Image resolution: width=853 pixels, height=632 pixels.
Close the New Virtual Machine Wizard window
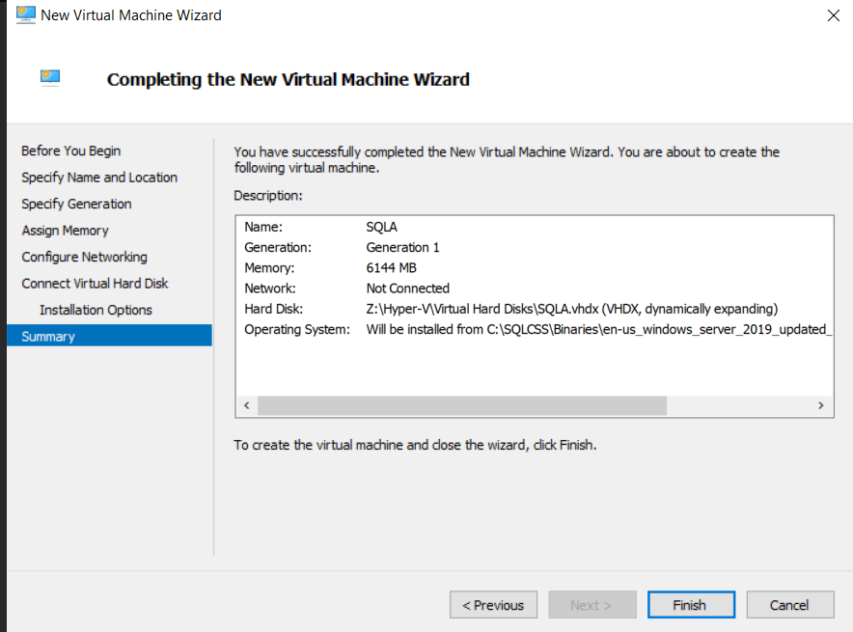(833, 15)
